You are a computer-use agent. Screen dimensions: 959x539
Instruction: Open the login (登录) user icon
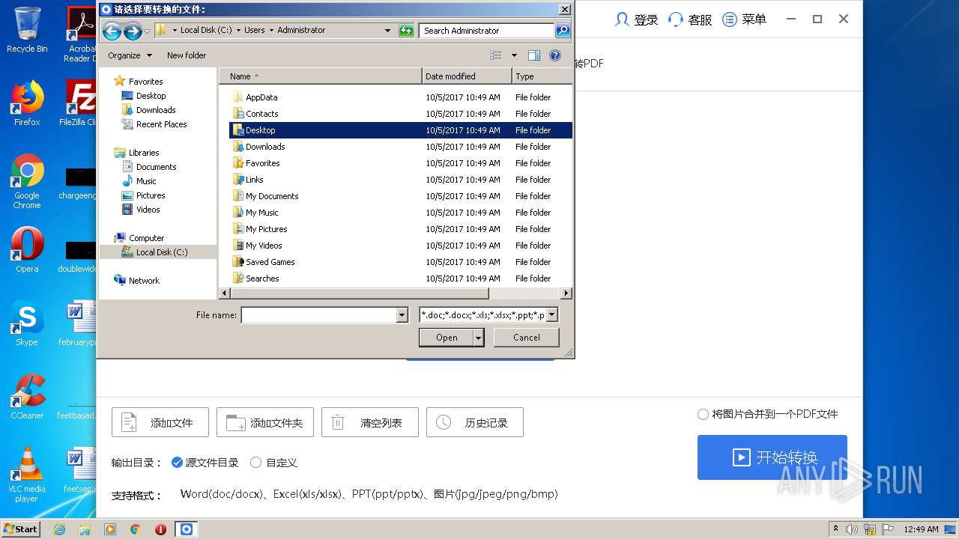pos(622,19)
